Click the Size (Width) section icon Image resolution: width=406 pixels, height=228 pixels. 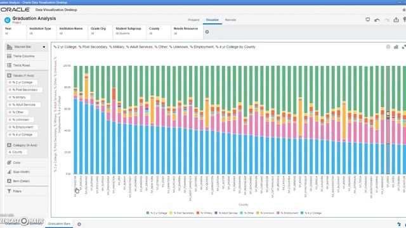[x=10, y=172]
